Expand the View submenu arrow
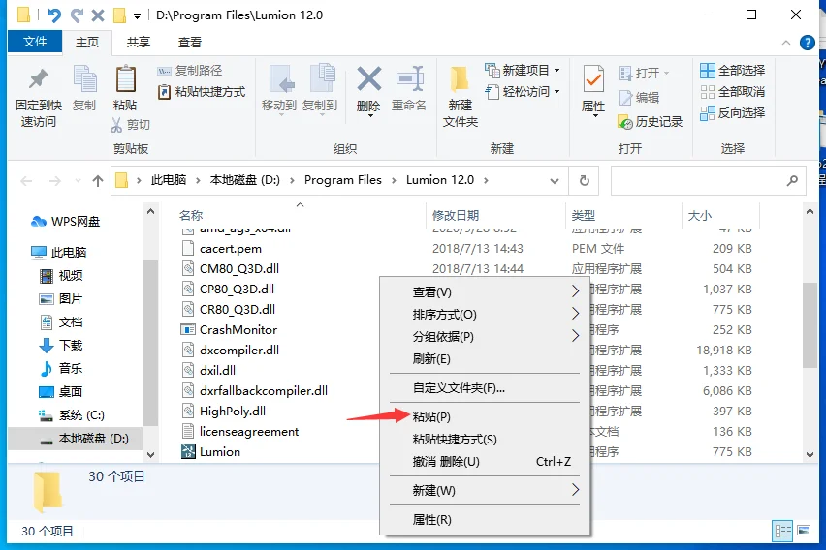The image size is (826, 550). click(575, 291)
